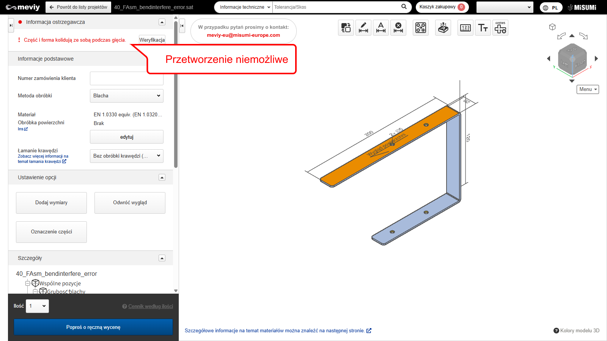
Task: Open the Metoda obróbki Blacha dropdown
Action: point(126,96)
